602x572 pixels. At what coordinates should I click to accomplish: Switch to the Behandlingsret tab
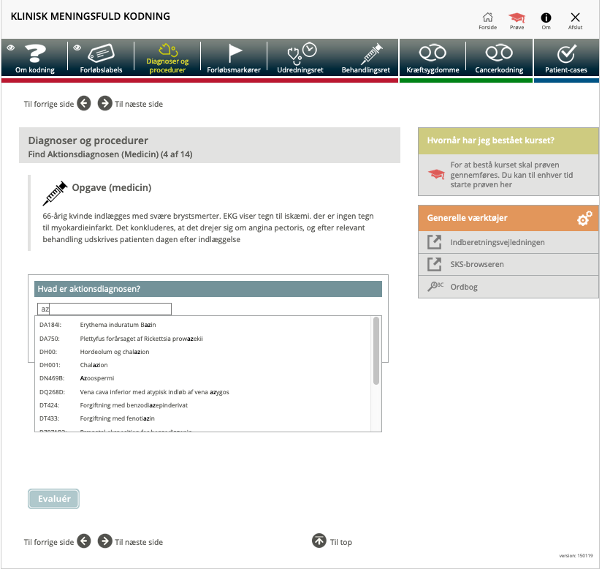pyautogui.click(x=366, y=59)
